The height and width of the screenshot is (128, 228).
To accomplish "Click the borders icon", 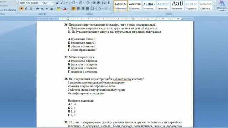I will [106, 9].
